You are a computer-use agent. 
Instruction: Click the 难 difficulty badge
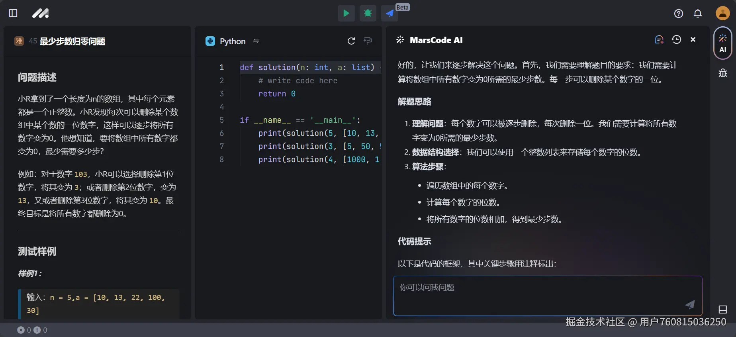click(19, 41)
